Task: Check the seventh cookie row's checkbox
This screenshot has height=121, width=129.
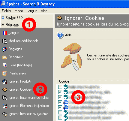Action: 60,117
